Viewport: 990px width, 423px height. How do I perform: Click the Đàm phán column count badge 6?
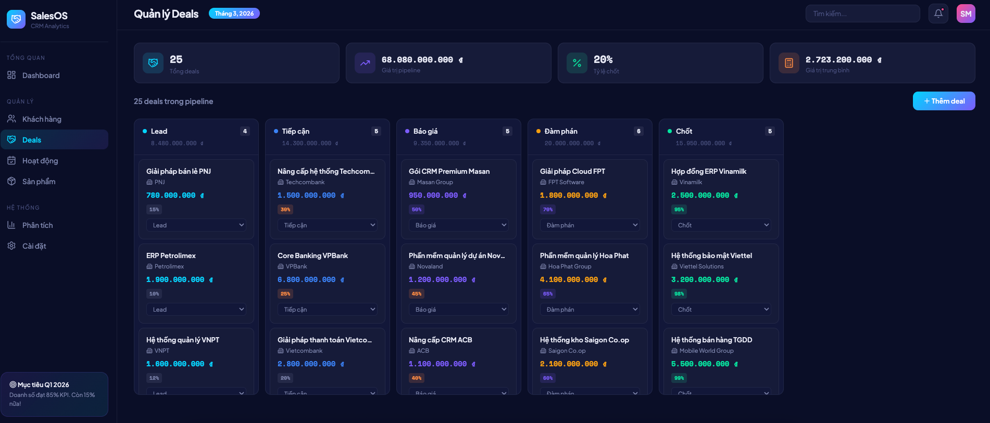(x=638, y=131)
